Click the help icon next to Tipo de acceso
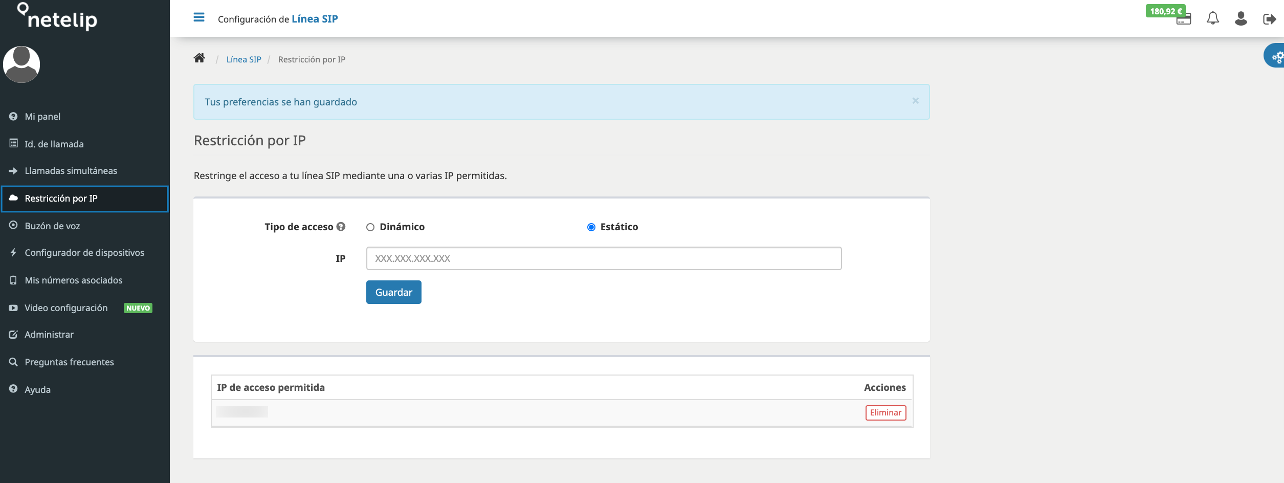The width and height of the screenshot is (1284, 483). (x=341, y=226)
